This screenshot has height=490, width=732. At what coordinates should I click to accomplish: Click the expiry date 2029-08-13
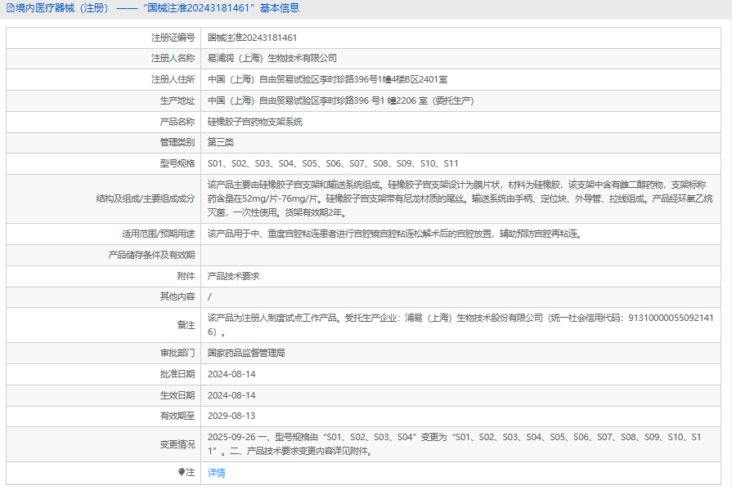(x=231, y=416)
